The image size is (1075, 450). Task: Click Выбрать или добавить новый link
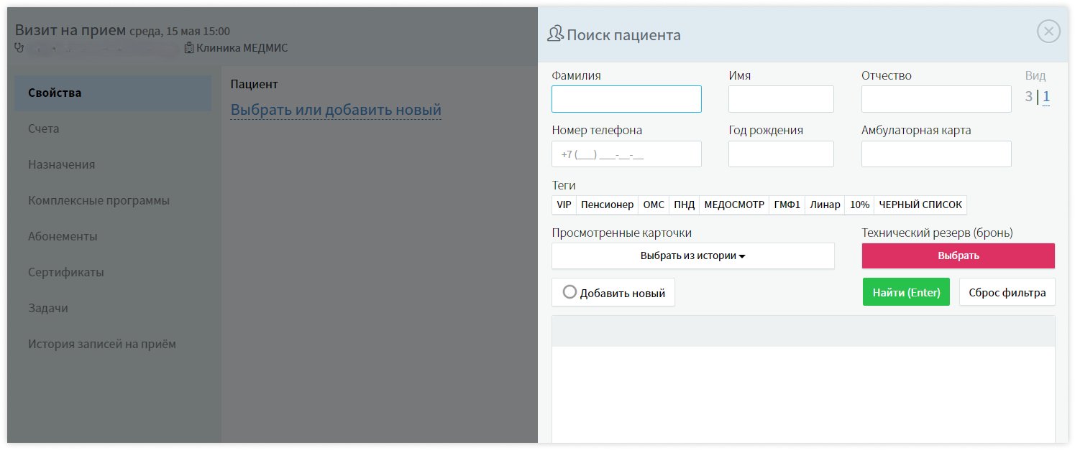tap(336, 109)
